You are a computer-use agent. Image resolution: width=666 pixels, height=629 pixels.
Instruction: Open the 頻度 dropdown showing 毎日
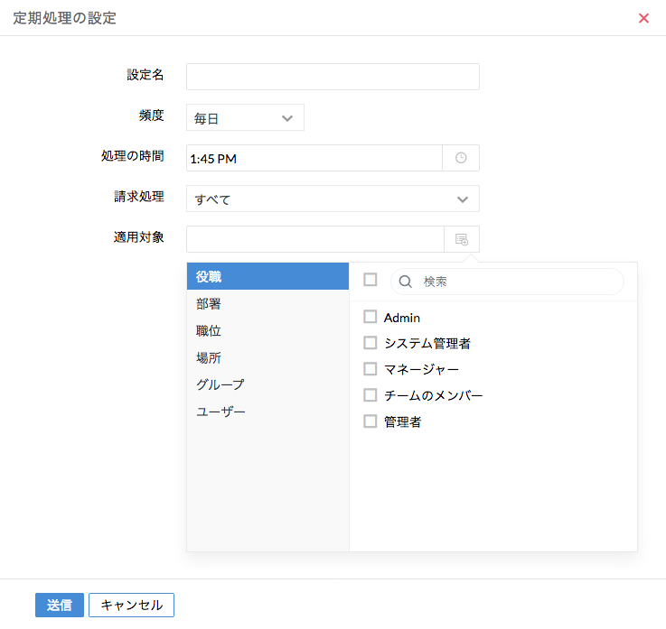[x=245, y=118]
